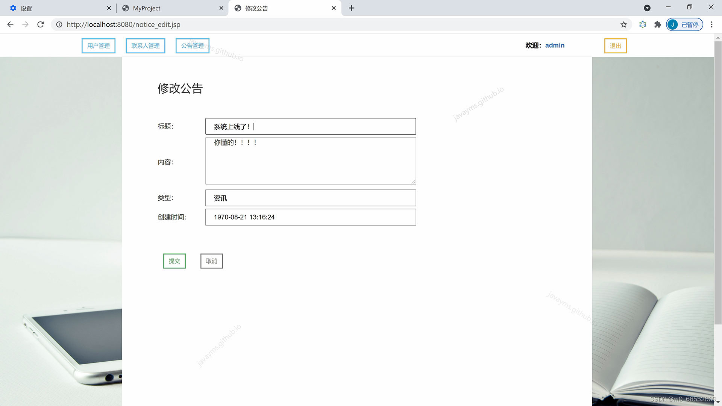Reload the notice_edit.jsp page

(x=41, y=24)
